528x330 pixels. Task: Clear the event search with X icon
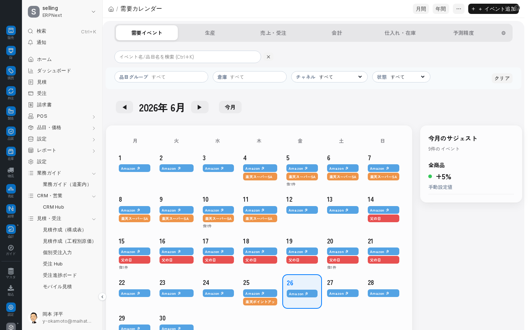[x=268, y=57]
